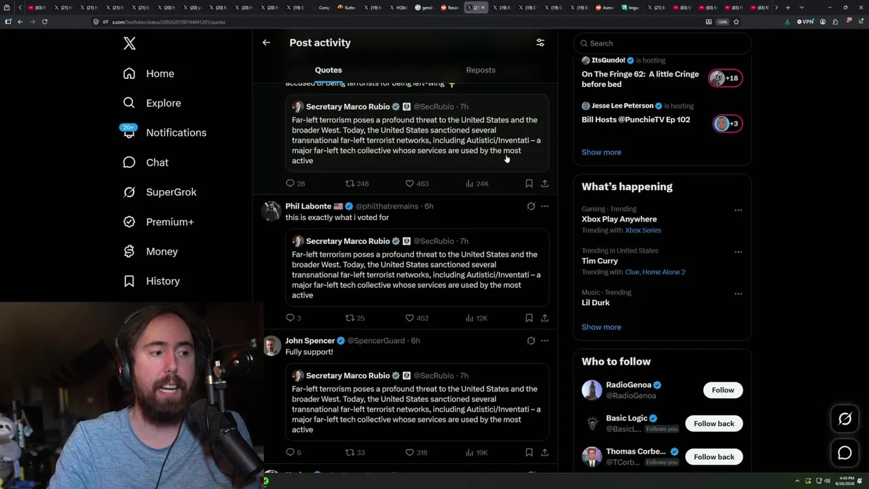Open the VPN button in browser toolbar
Screen dimensions: 869x489
805,22
